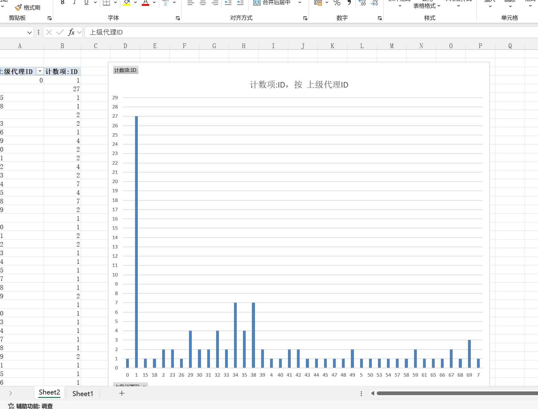Screen dimensions: 538x409
Task: Click the Insert Function fx icon
Action: (71, 32)
